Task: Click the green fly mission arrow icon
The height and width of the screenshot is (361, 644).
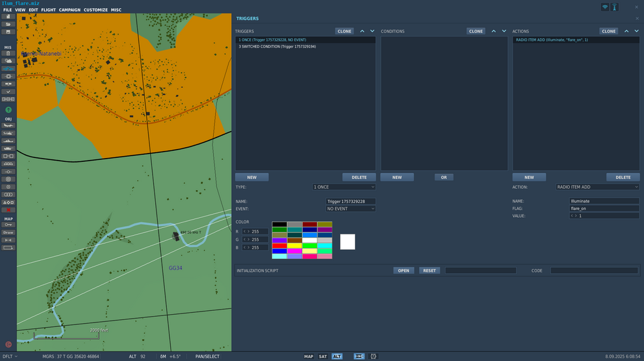Action: tap(8, 110)
